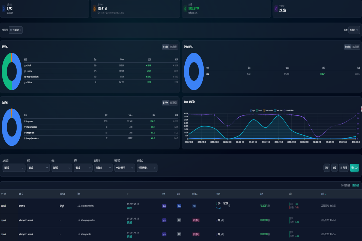The height and width of the screenshot is (241, 362).
Task: Click the refresh button left of reset
Action: pos(327,168)
